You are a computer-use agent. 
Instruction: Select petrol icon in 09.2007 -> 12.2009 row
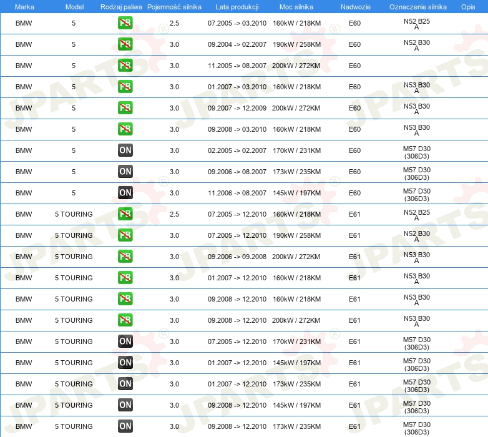(125, 108)
